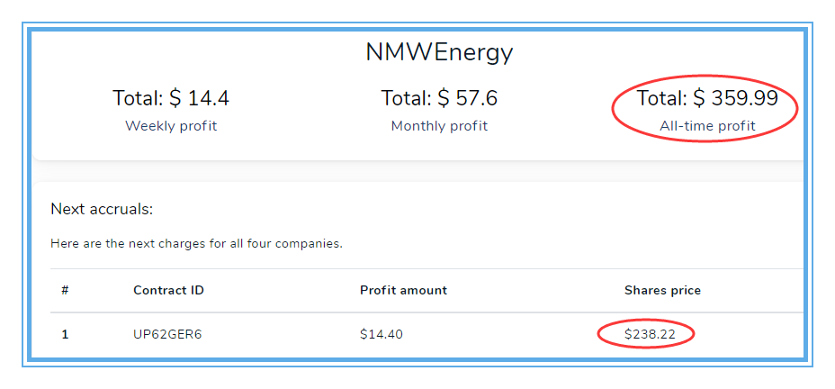Click the Weekly profit label
The height and width of the screenshot is (389, 835).
coord(171,126)
